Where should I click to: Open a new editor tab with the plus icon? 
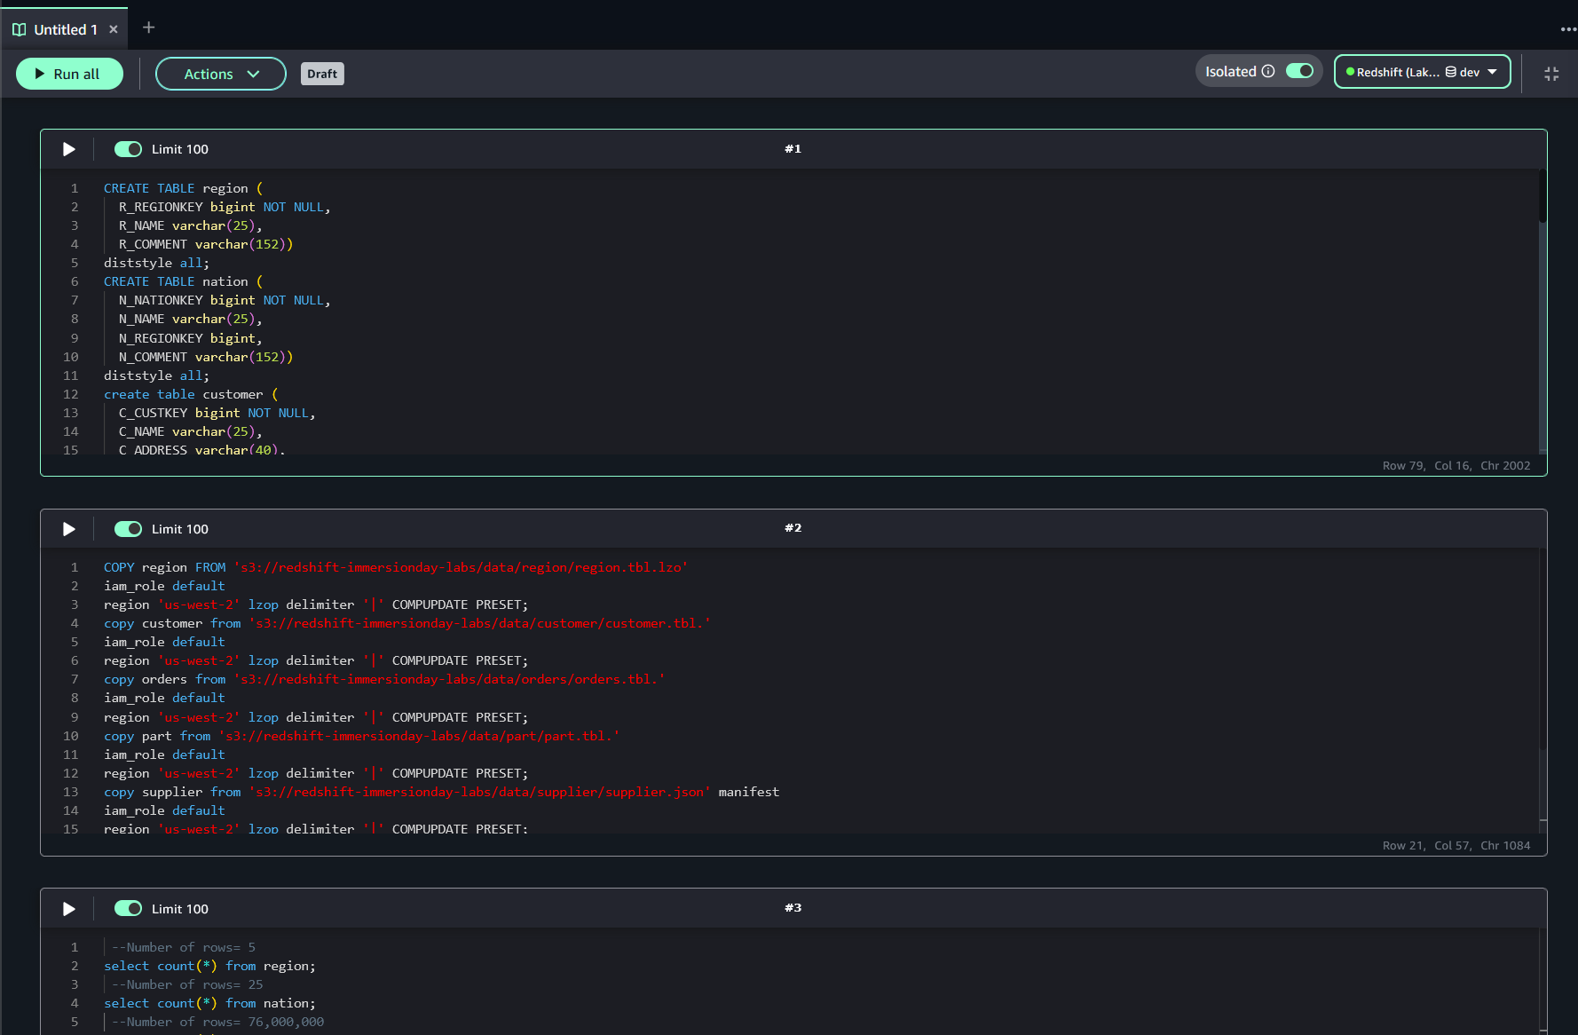(148, 28)
